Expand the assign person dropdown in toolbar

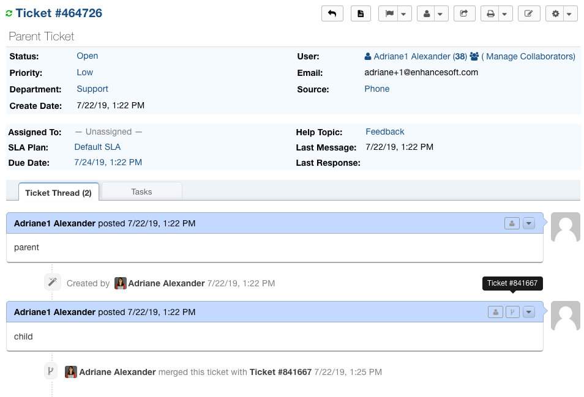(x=433, y=13)
